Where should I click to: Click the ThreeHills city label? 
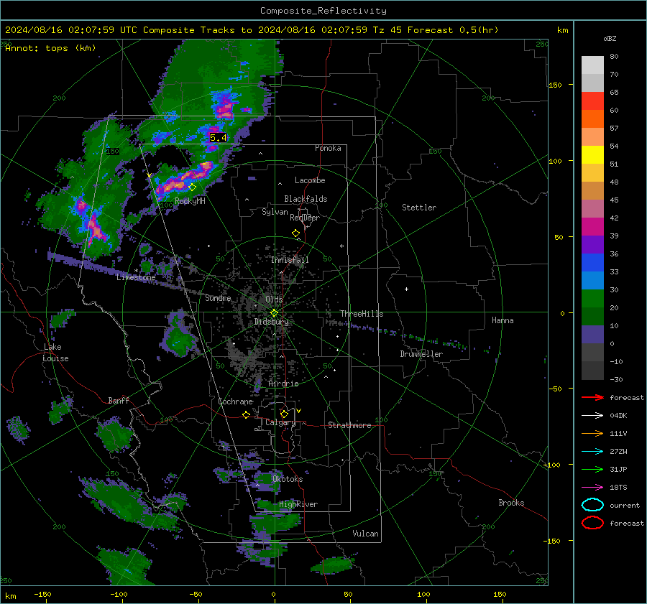point(362,314)
